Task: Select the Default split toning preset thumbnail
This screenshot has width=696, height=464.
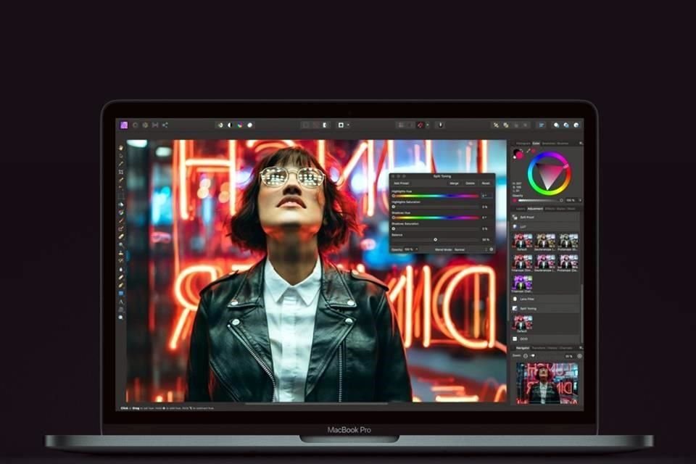Action: (523, 322)
